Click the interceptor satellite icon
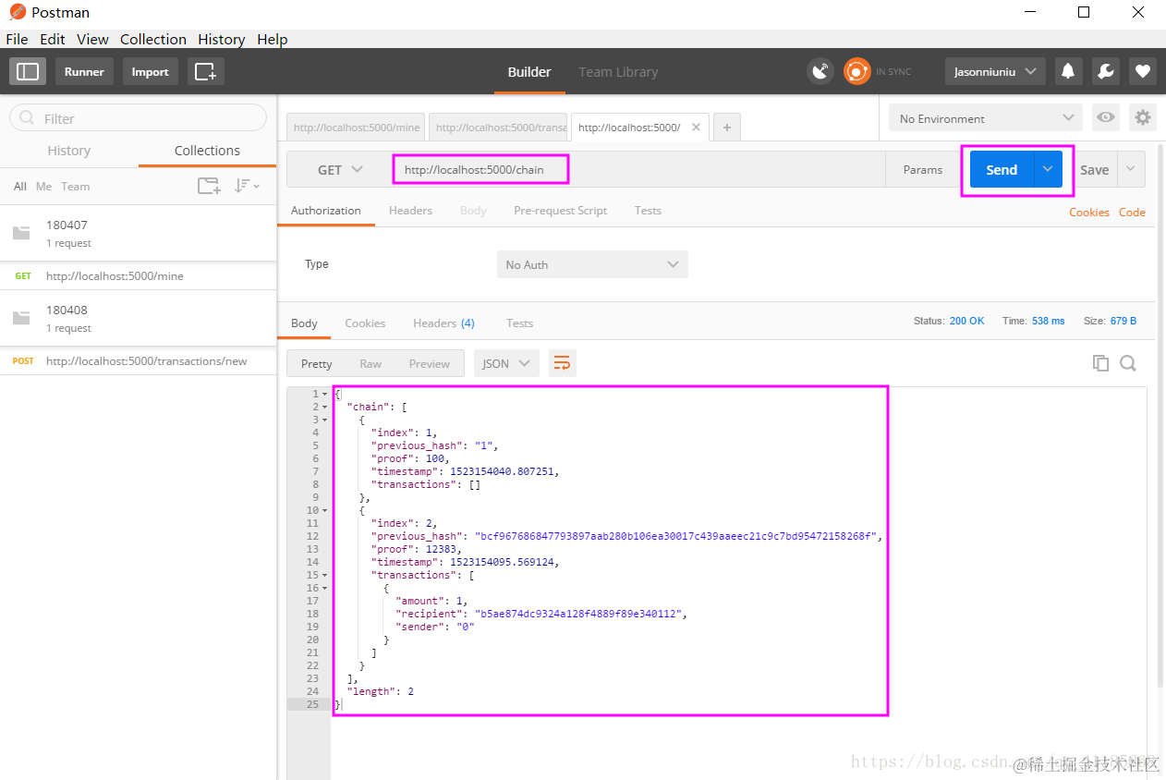 [x=820, y=71]
